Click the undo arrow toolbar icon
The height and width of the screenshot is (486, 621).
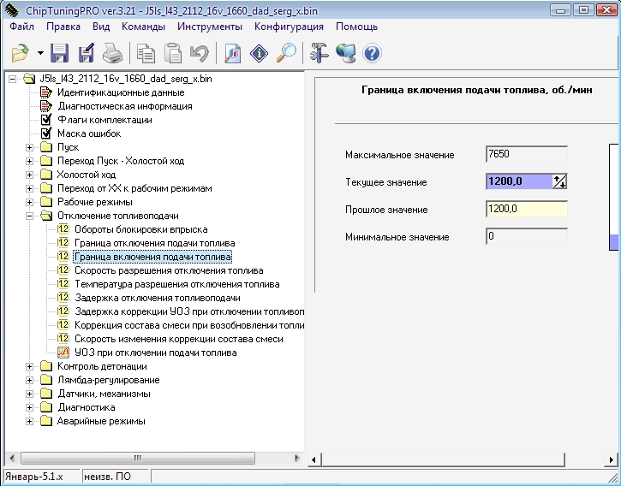(199, 54)
